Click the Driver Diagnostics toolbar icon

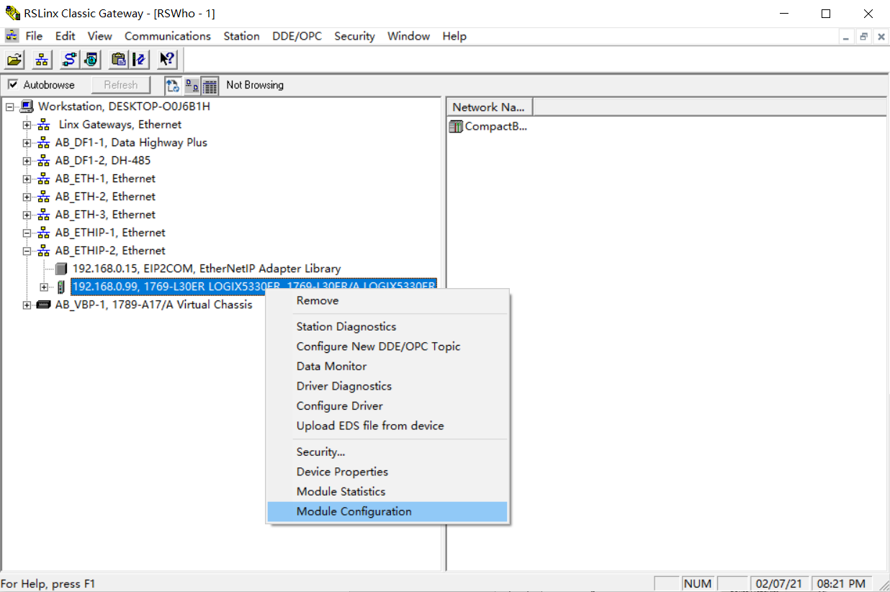pyautogui.click(x=91, y=60)
